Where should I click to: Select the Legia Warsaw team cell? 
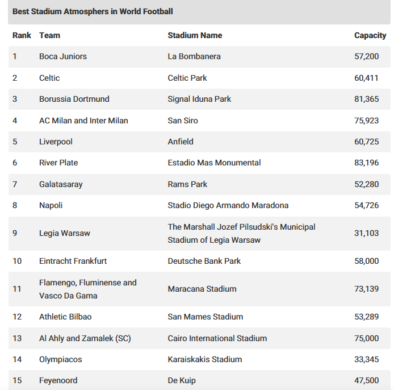65,233
